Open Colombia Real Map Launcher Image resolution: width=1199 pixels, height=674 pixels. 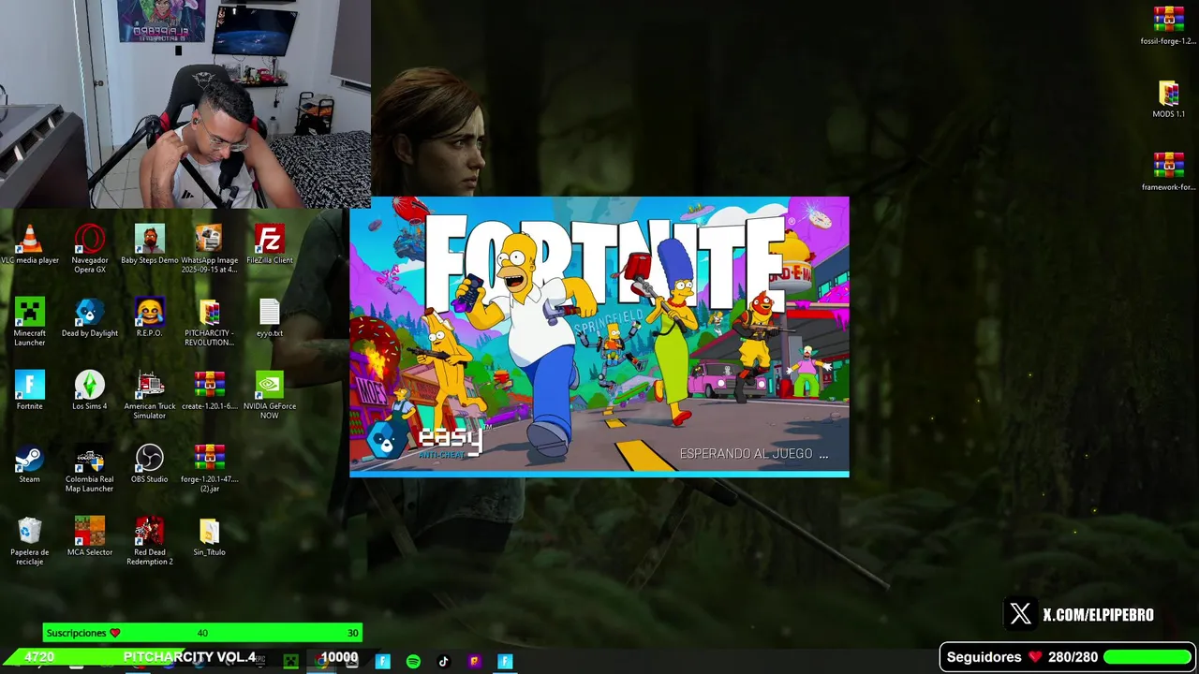(x=89, y=468)
